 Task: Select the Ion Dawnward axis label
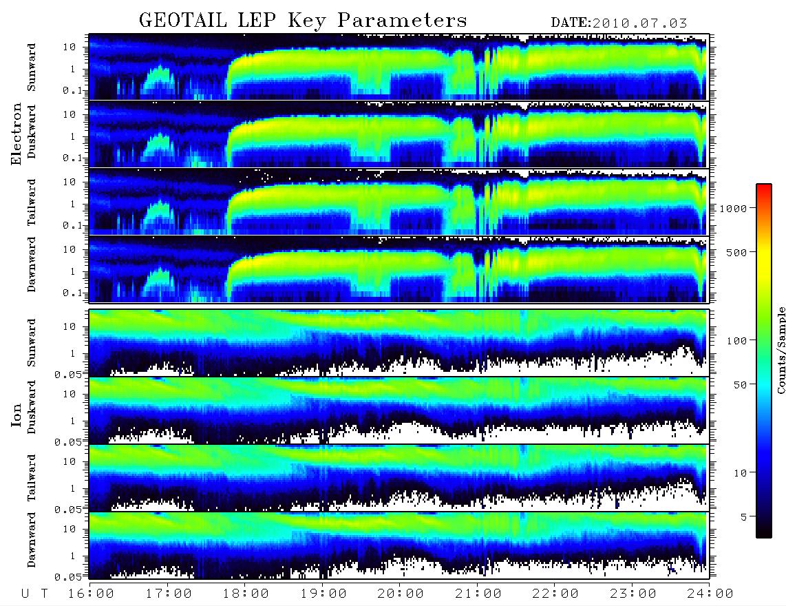coord(32,540)
